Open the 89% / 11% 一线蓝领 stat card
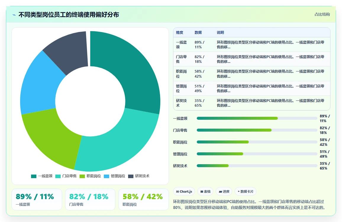The height and width of the screenshot is (222, 342). pos(37,199)
